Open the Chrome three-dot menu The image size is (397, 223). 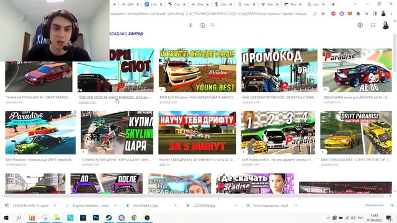click(392, 14)
